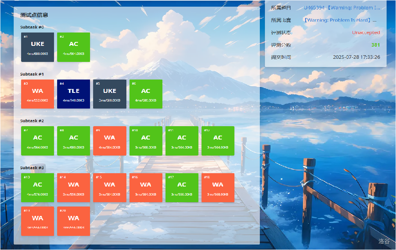This screenshot has width=396, height=250.
Task: Click the #4 TLE test tile
Action: [x=74, y=94]
